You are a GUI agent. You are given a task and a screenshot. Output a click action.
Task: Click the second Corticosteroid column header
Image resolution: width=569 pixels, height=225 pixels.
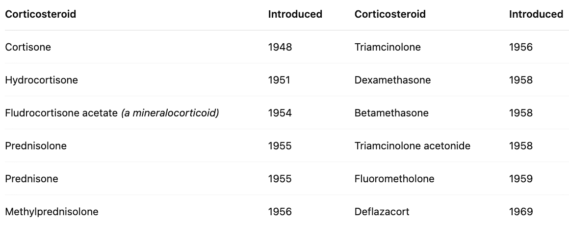[x=390, y=14]
